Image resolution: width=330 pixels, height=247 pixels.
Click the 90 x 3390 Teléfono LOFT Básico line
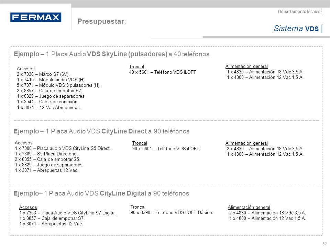pos(172,212)
